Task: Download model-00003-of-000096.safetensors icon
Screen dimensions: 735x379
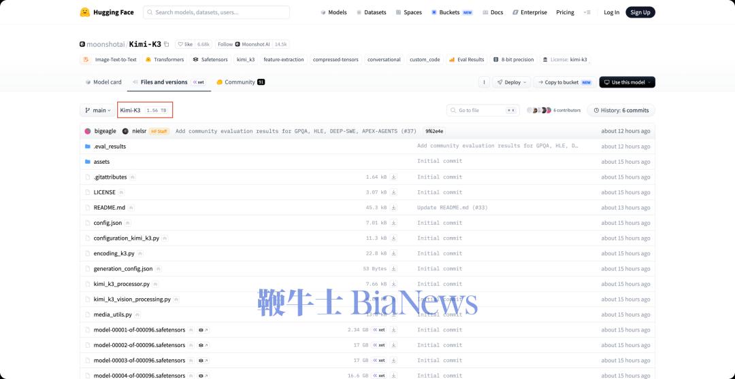Action: (x=394, y=360)
